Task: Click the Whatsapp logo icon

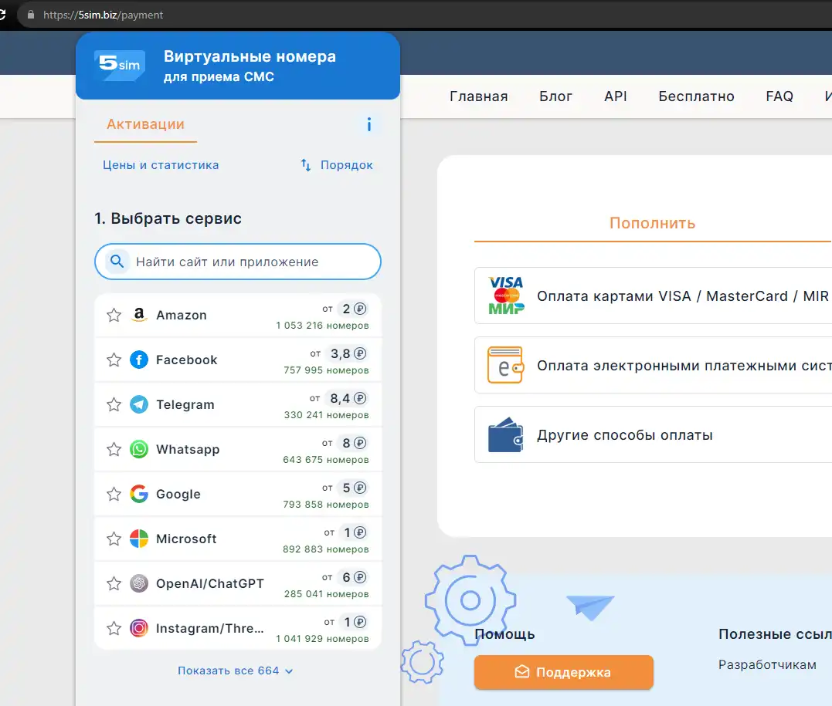Action: pyautogui.click(x=139, y=450)
